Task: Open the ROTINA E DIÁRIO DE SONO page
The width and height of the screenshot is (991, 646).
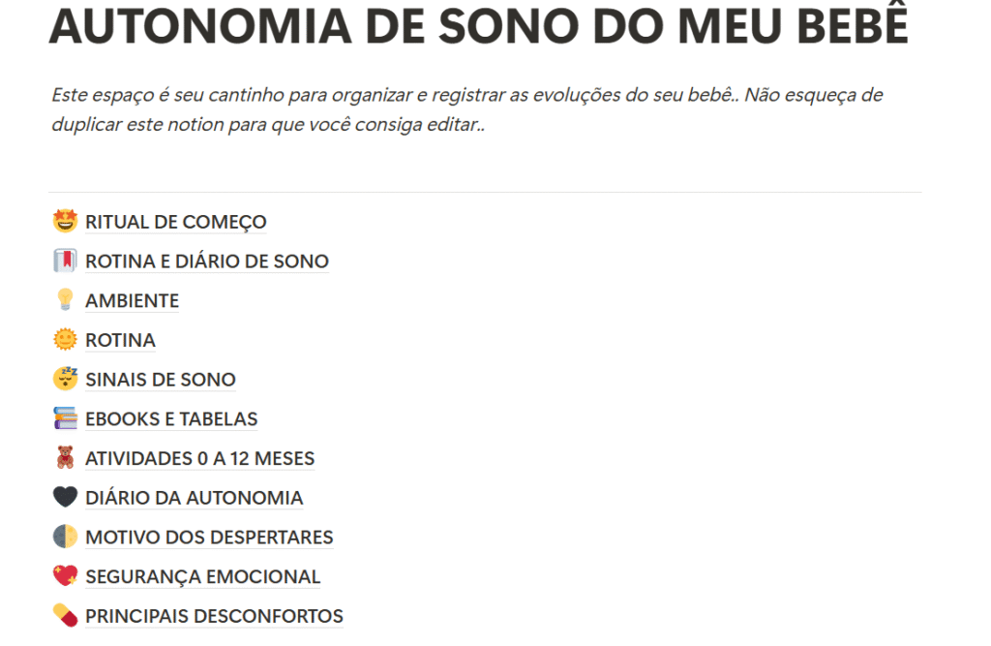Action: click(206, 261)
